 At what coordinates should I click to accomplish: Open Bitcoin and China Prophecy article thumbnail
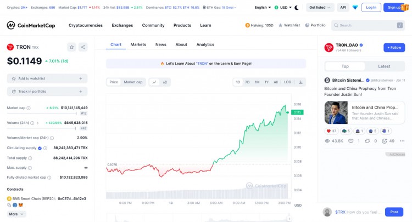click(336, 113)
